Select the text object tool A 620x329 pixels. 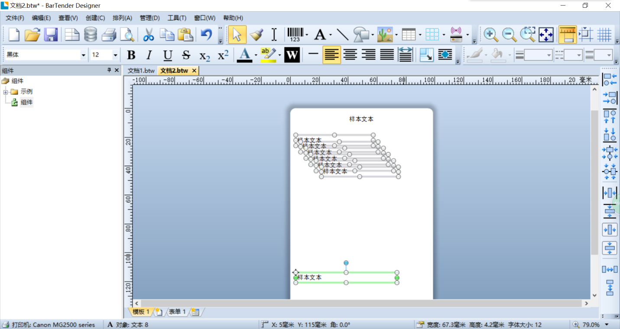click(320, 35)
